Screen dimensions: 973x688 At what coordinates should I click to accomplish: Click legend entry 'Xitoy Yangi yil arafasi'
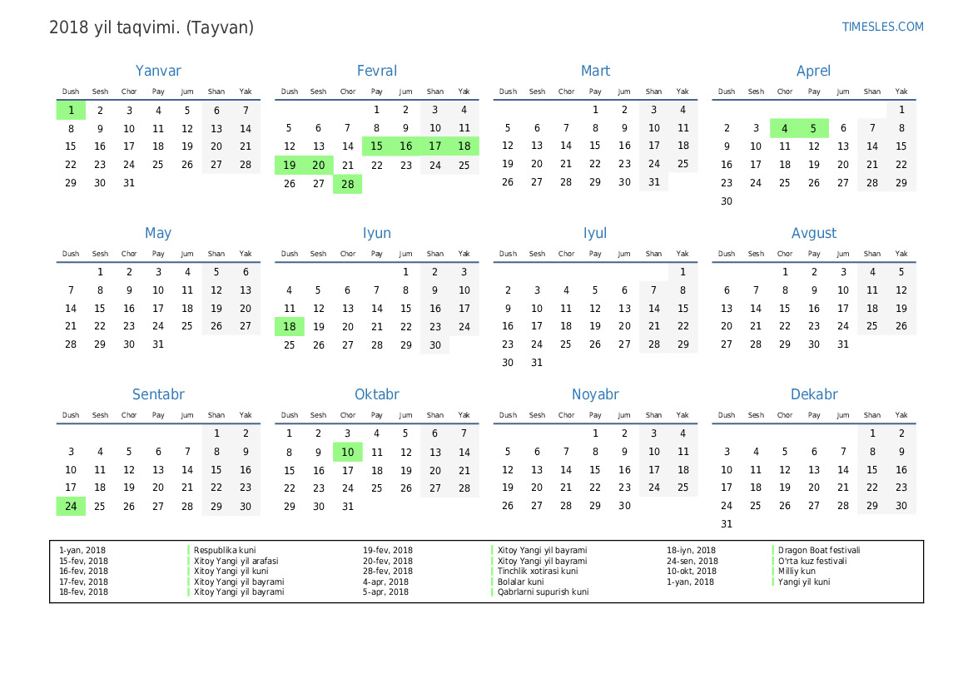(x=236, y=561)
